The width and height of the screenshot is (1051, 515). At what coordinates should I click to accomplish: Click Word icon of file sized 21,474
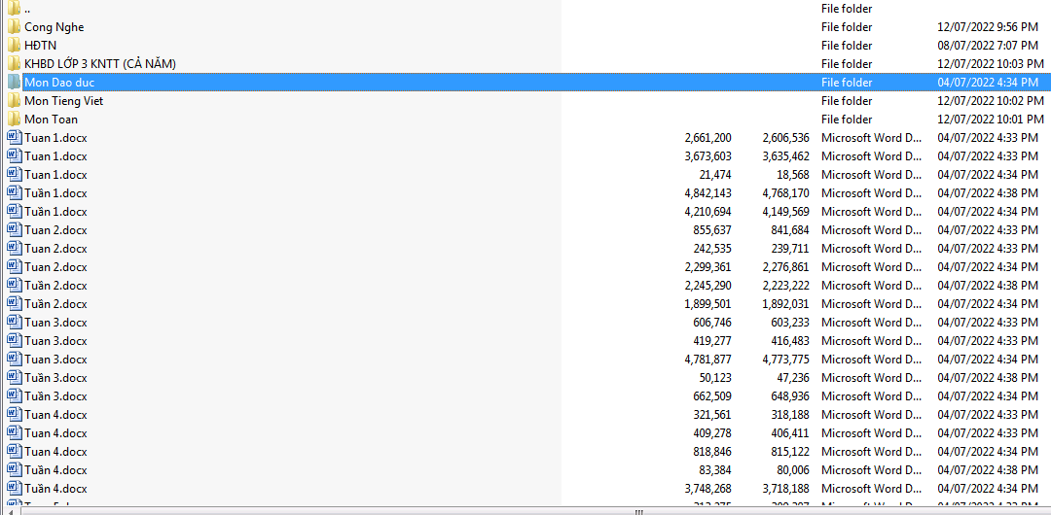coord(14,175)
